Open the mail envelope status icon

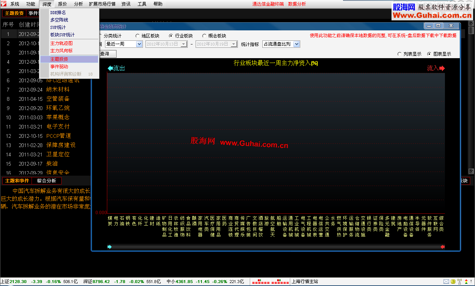(446, 282)
